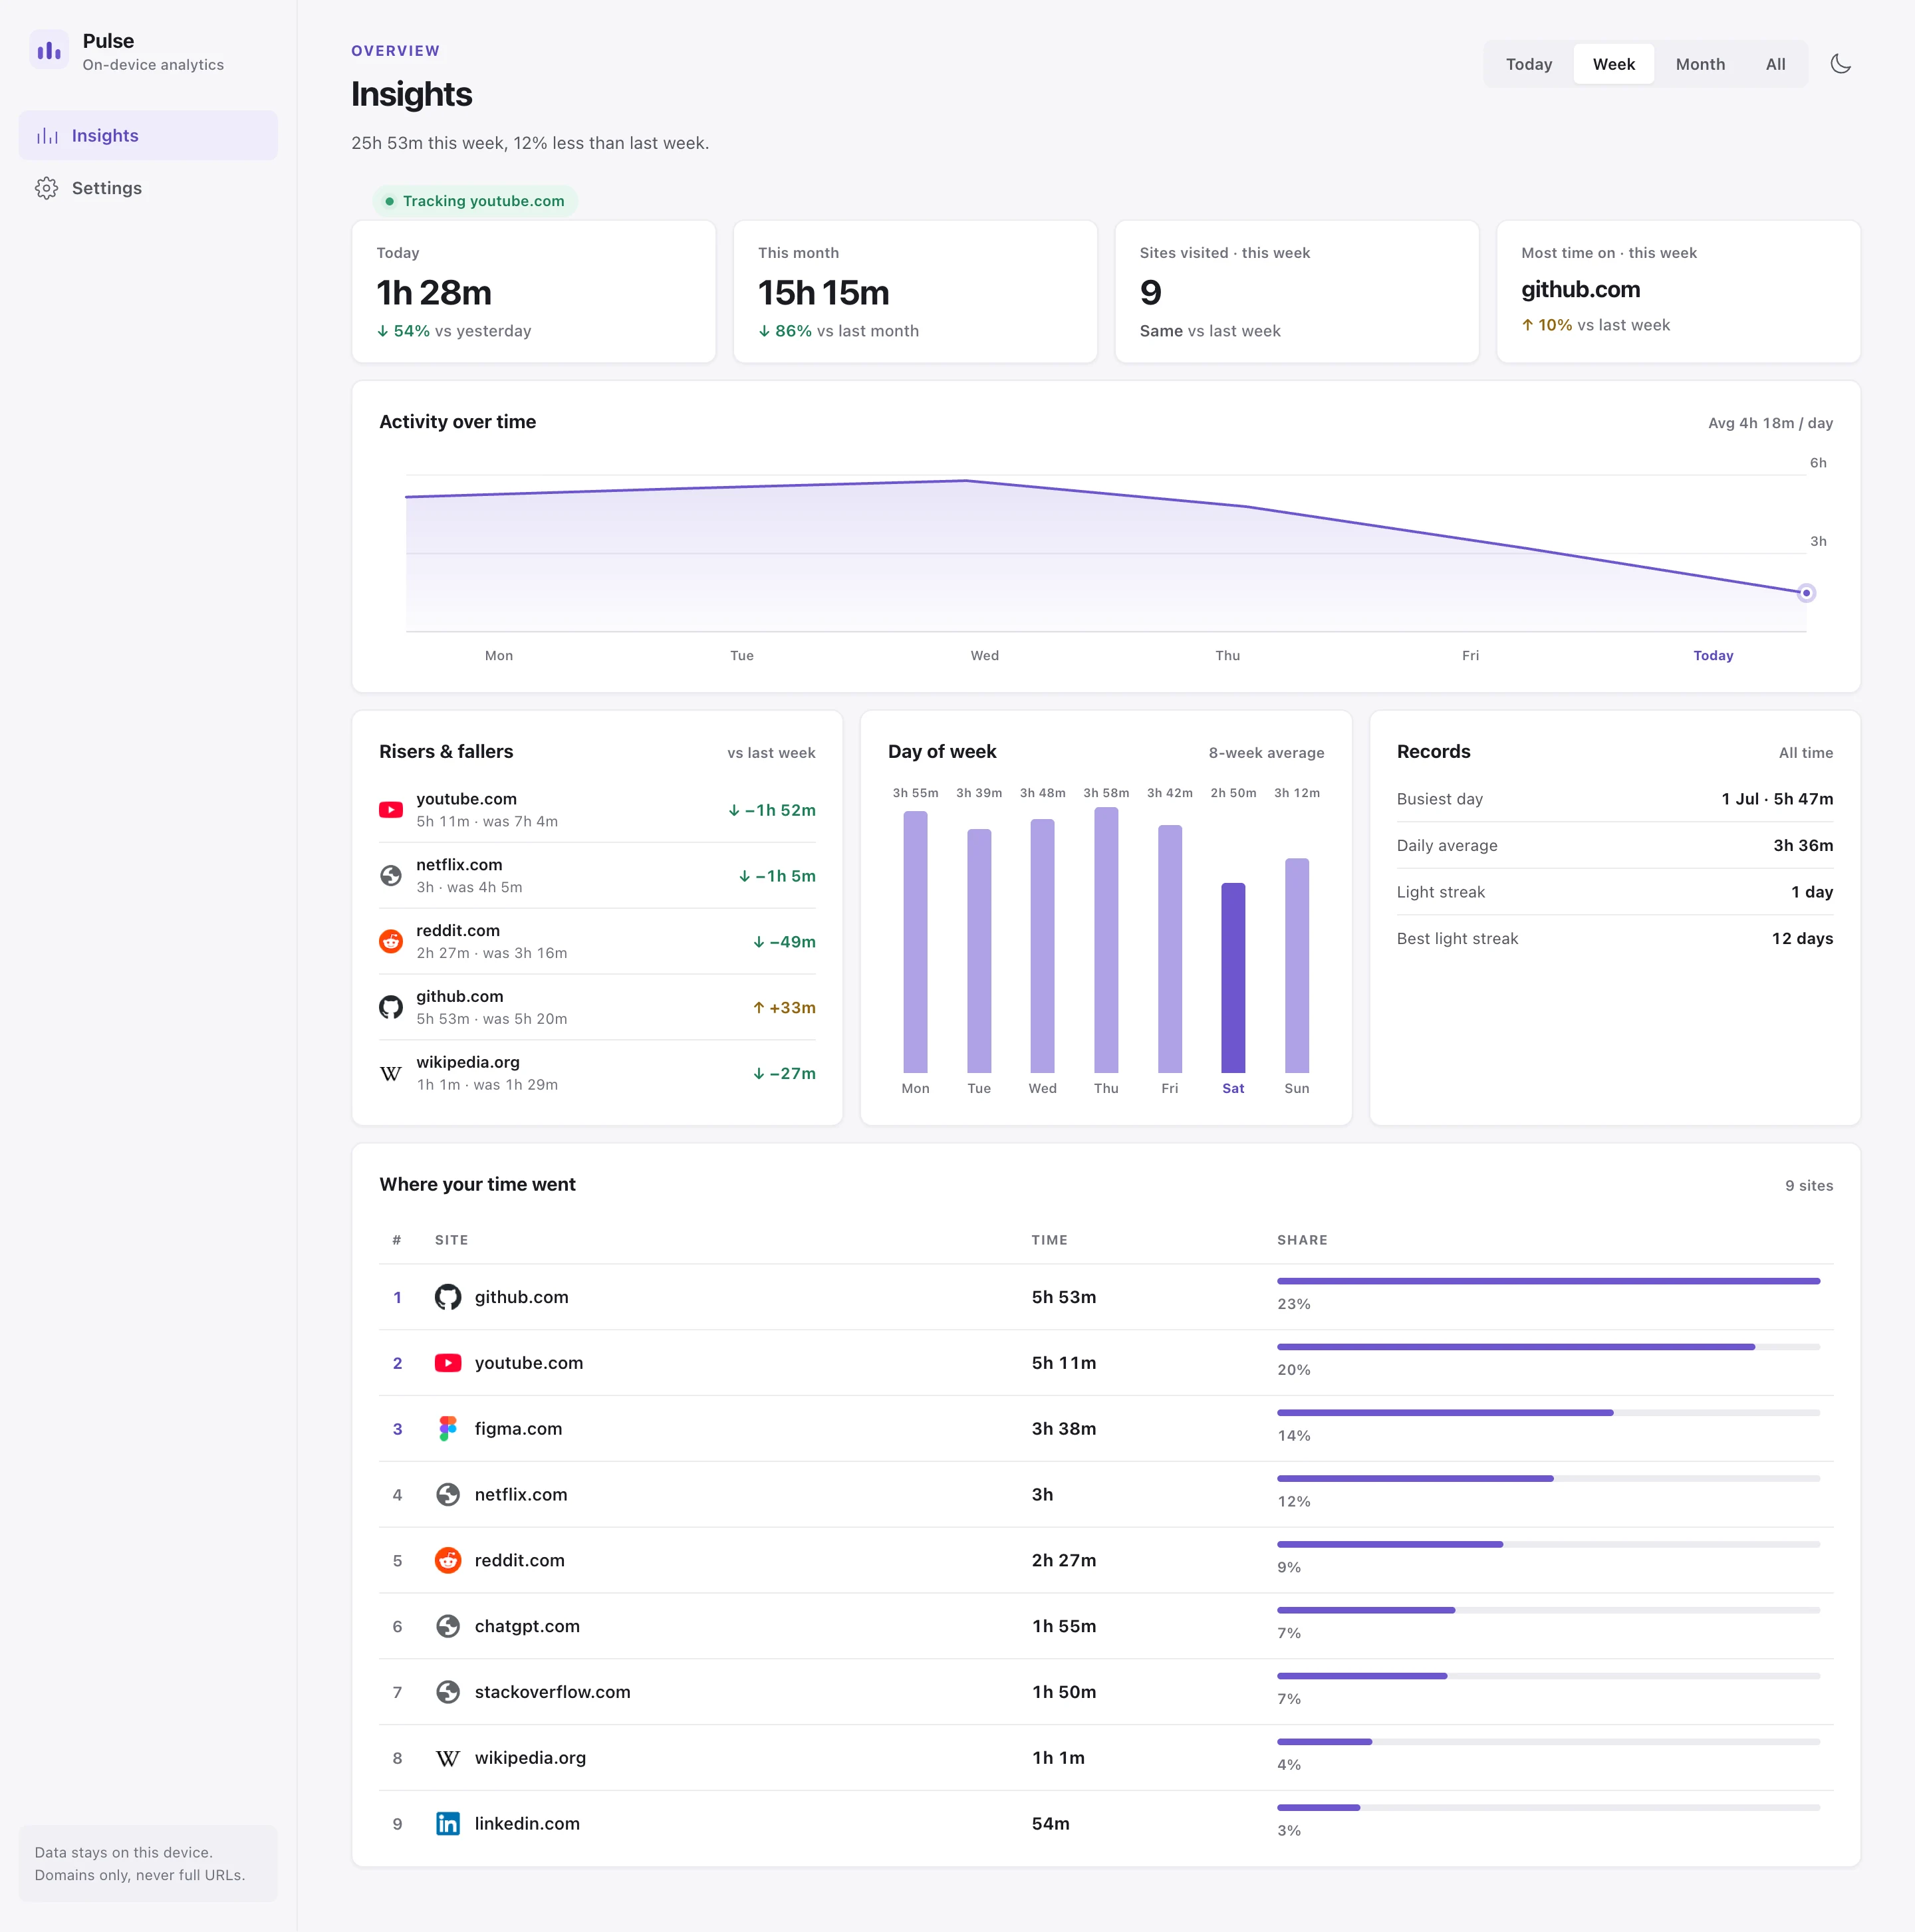The width and height of the screenshot is (1915, 1932).
Task: Open Insights in the sidebar
Action: pos(148,136)
